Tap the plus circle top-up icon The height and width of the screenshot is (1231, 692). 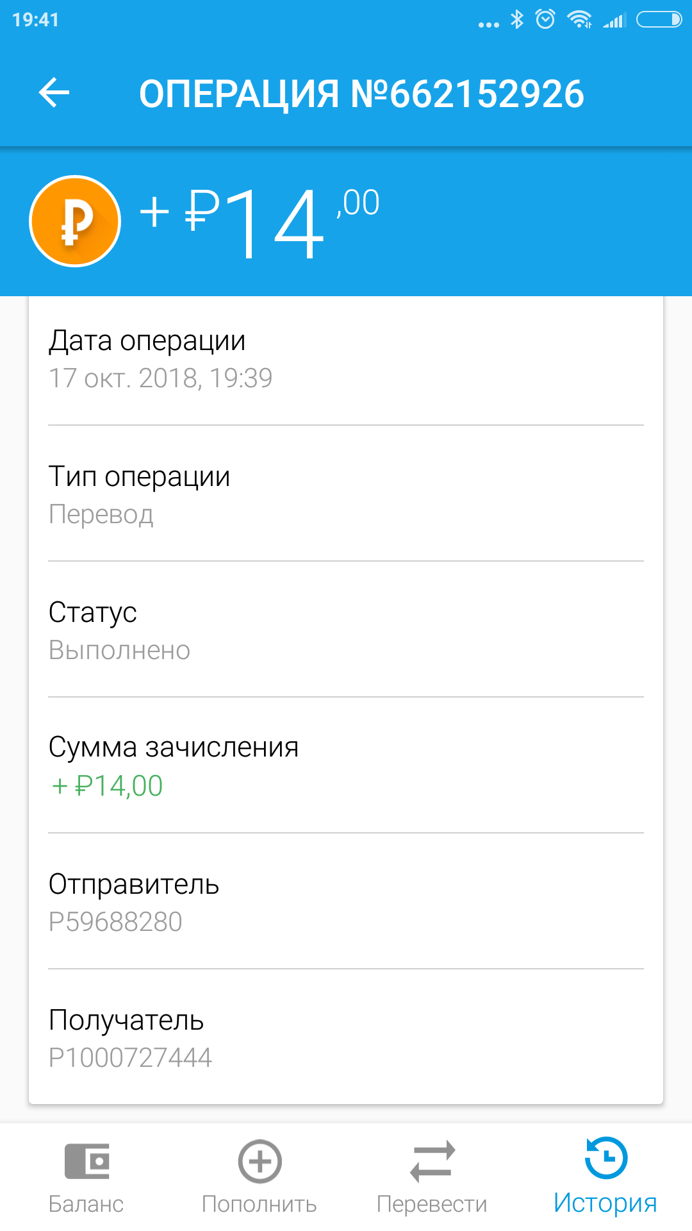pos(259,1161)
